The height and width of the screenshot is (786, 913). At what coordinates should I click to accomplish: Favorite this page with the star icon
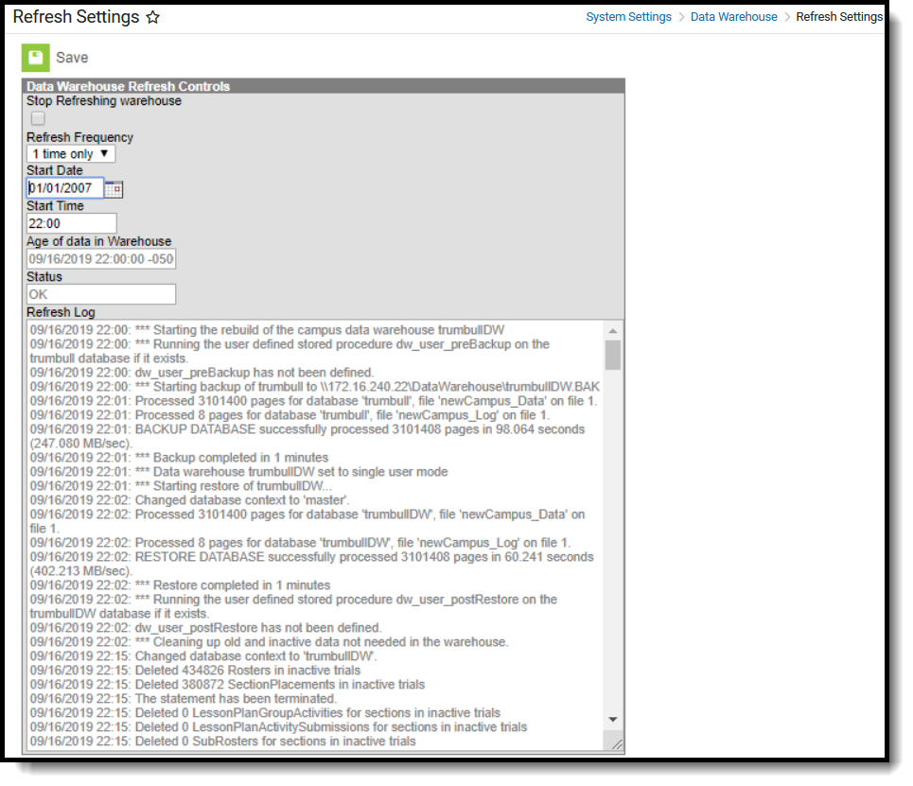pyautogui.click(x=152, y=17)
